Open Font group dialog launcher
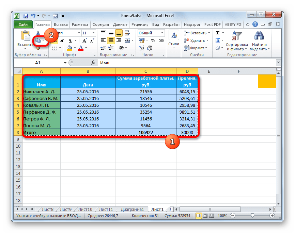This screenshot has width=295, height=233. coord(94,55)
